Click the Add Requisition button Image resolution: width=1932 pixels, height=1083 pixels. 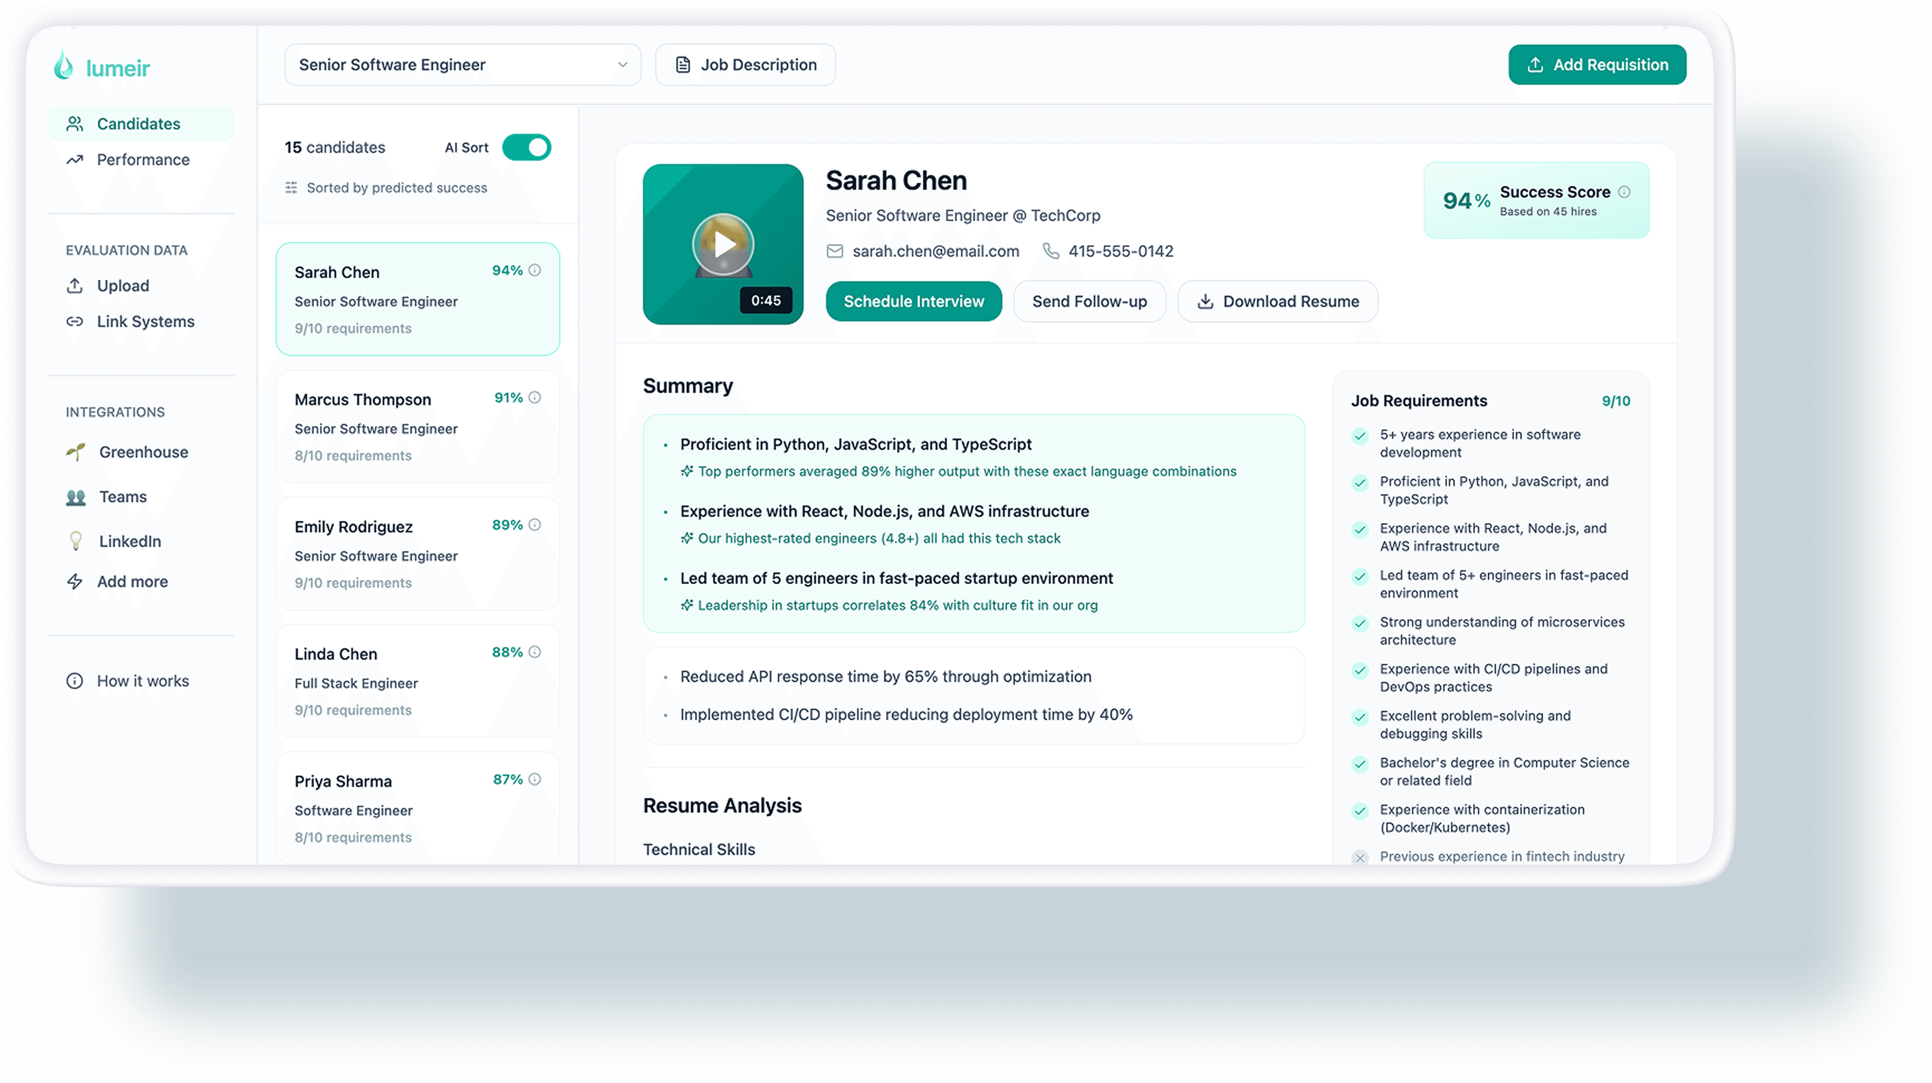click(1597, 65)
